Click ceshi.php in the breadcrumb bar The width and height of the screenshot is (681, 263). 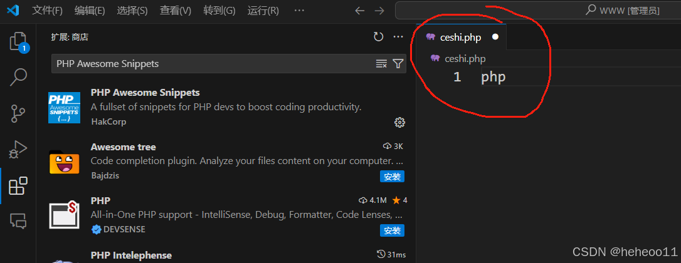coord(465,59)
